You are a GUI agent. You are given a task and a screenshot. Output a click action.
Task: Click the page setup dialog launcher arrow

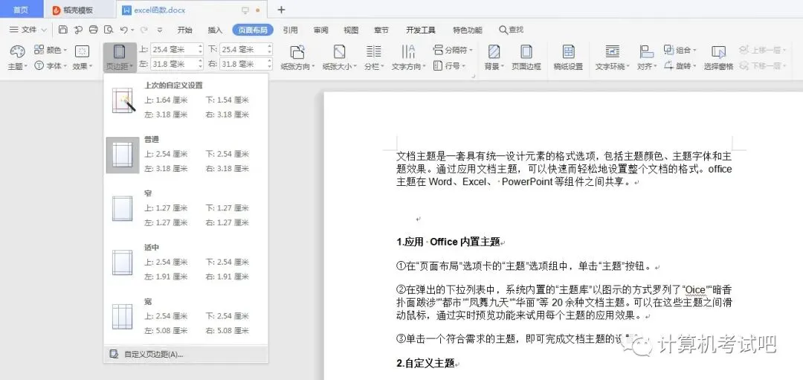pos(474,77)
